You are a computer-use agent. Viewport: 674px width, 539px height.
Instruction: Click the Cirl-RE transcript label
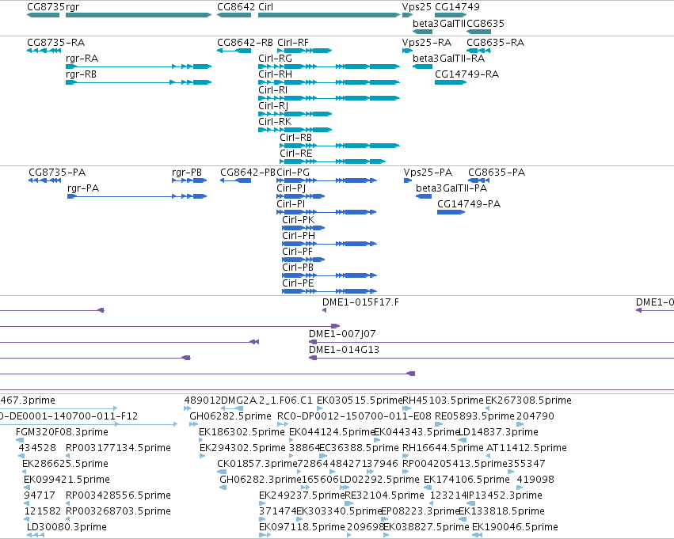tap(295, 154)
